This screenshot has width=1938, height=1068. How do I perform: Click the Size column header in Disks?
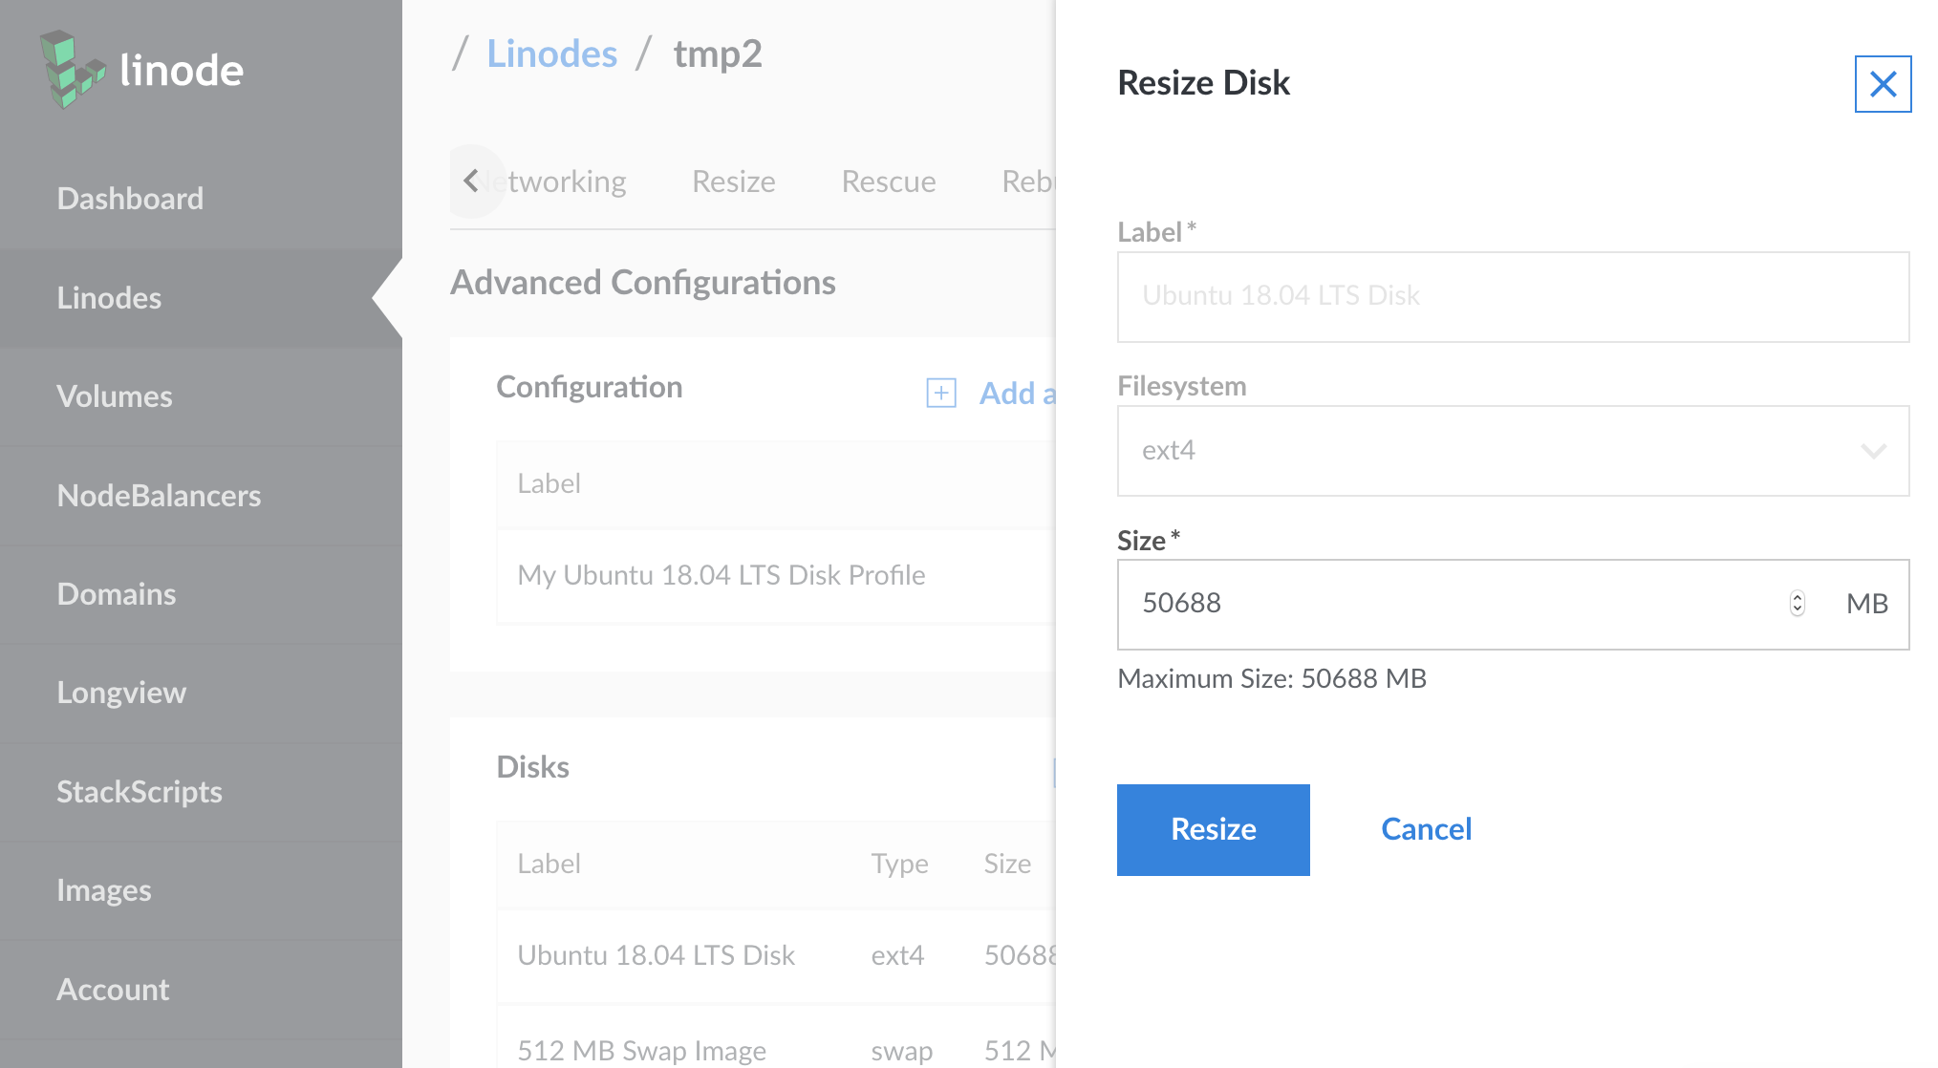1007,864
